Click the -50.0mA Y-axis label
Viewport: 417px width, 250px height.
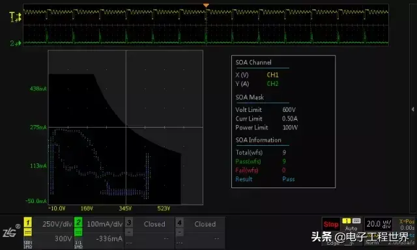[36, 201]
